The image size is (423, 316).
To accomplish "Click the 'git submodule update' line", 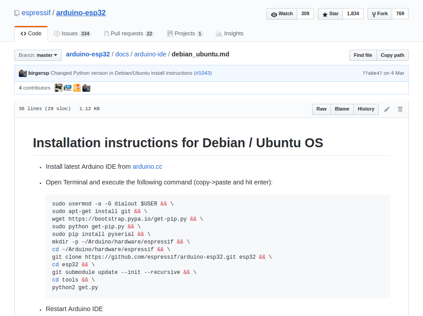I will click(x=124, y=272).
